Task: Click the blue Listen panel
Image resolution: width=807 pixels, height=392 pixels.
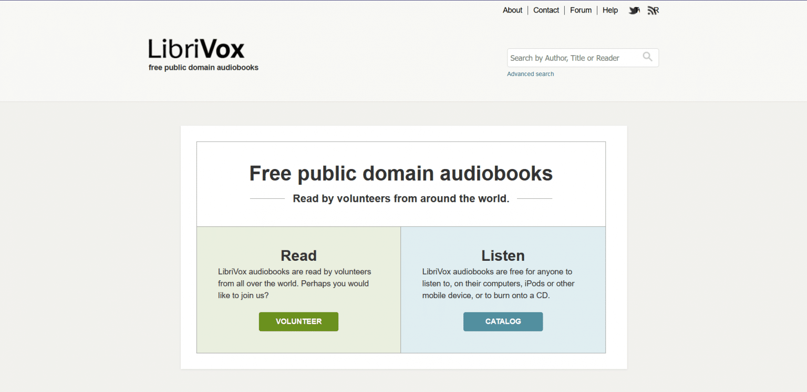Action: click(x=503, y=289)
